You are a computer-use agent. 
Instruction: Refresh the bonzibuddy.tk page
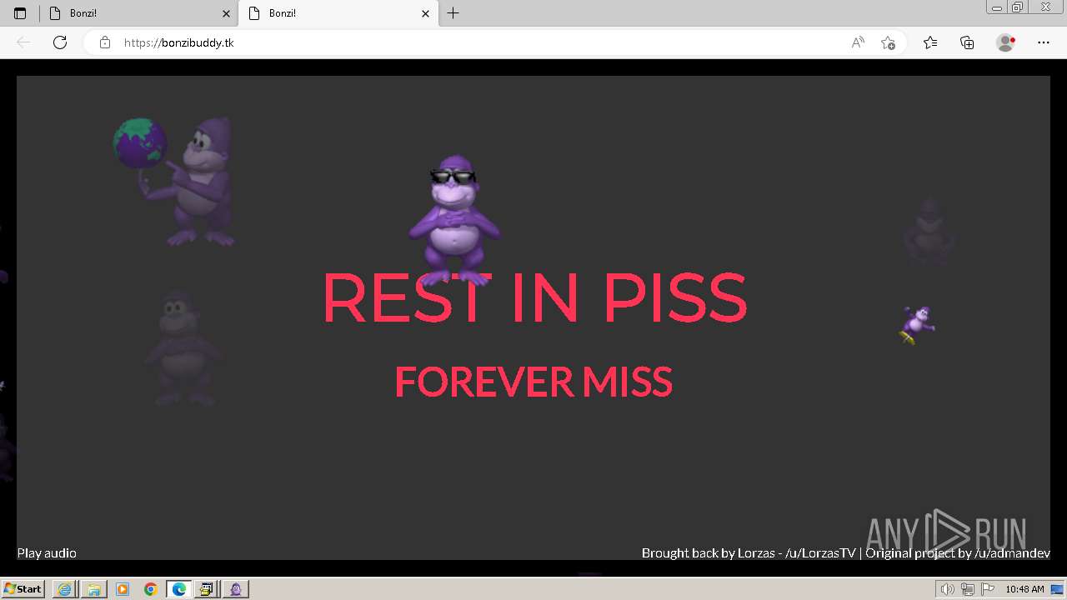click(x=60, y=42)
